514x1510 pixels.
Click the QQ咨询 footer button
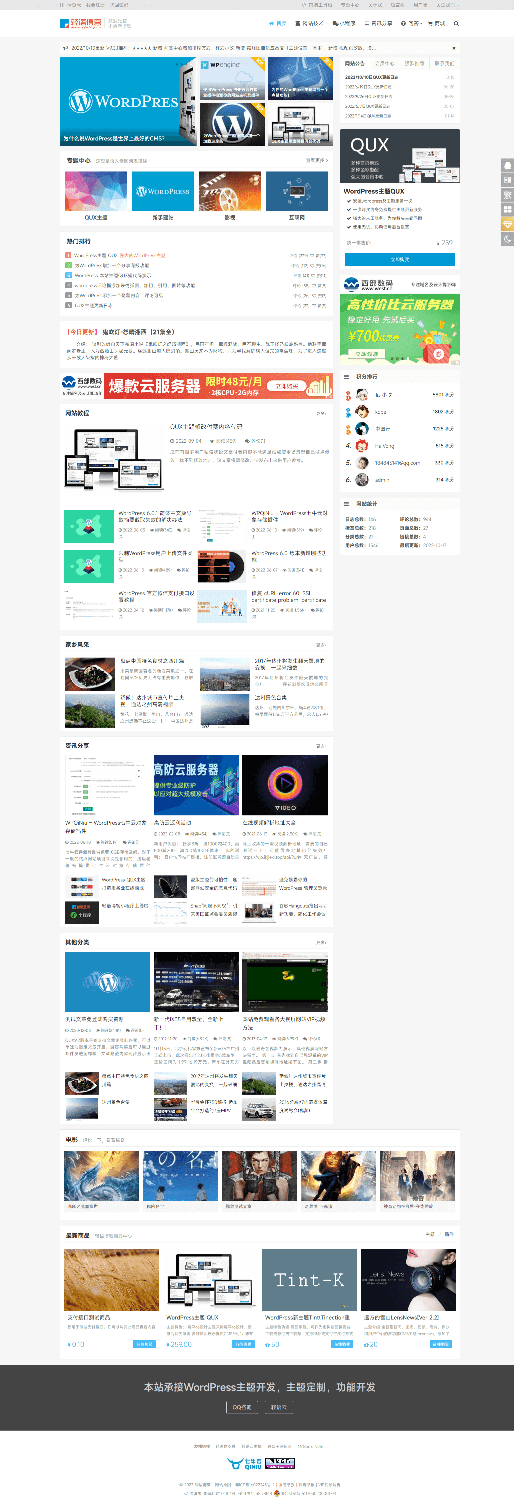pyautogui.click(x=242, y=1407)
